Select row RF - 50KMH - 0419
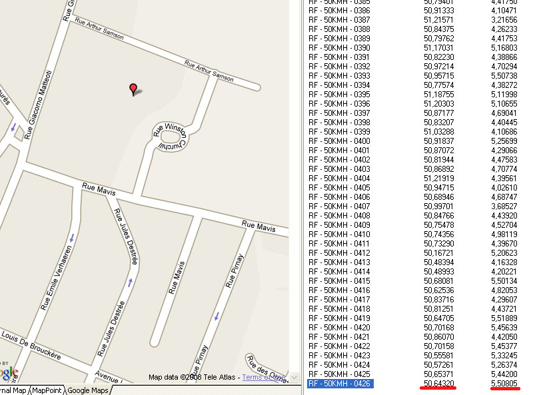Viewport: 535px width, 395px height. tap(338, 318)
